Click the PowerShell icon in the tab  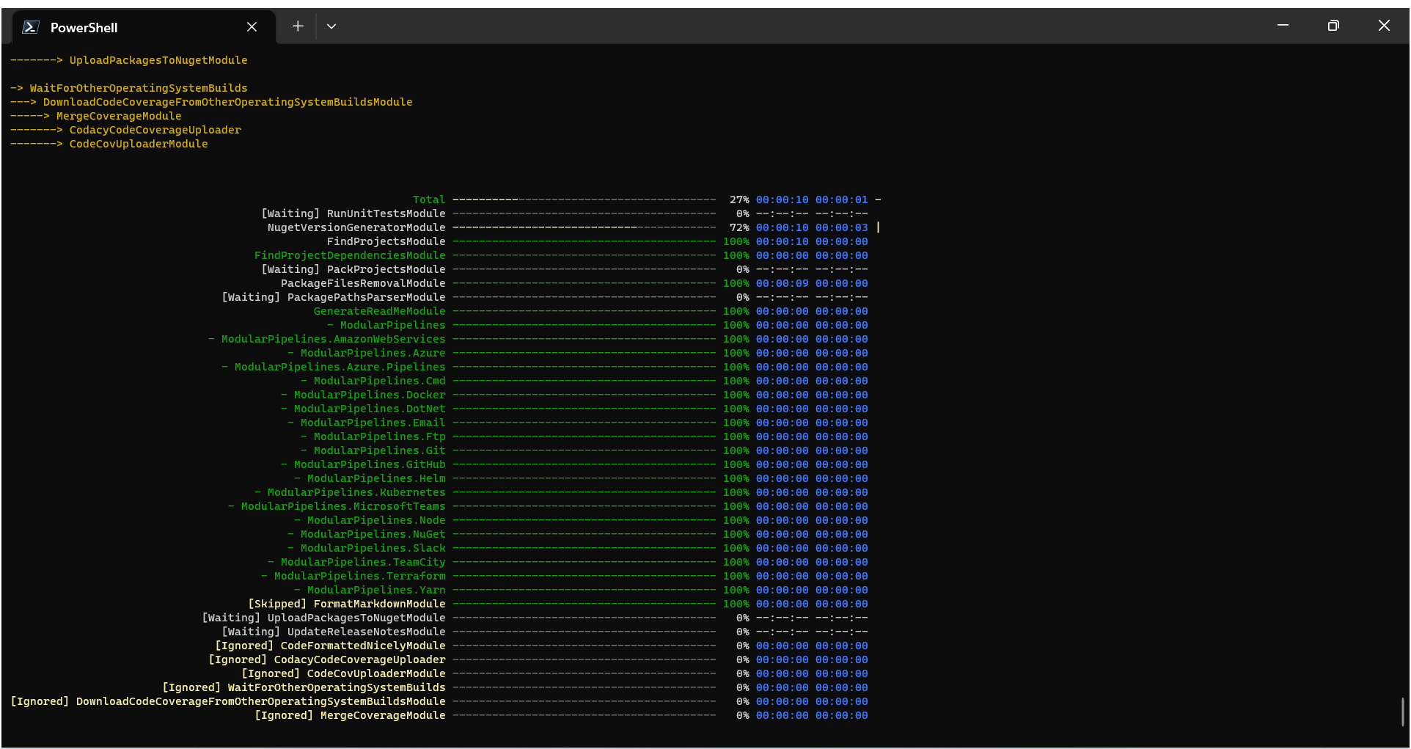coord(30,27)
